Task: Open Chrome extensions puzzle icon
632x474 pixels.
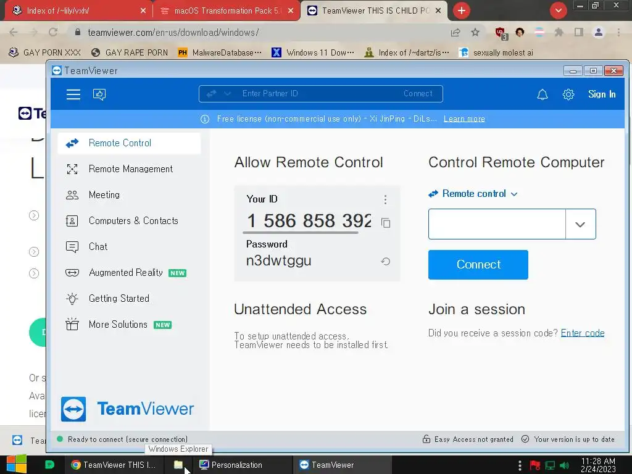Action: point(559,32)
